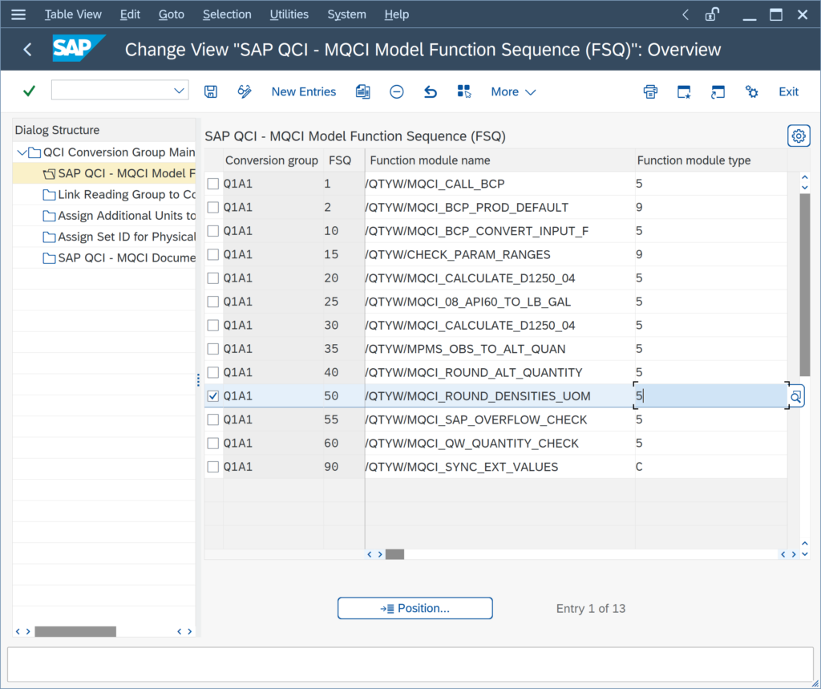821x689 pixels.
Task: Click folder icon of Assign Additional Units
Action: coord(49,216)
